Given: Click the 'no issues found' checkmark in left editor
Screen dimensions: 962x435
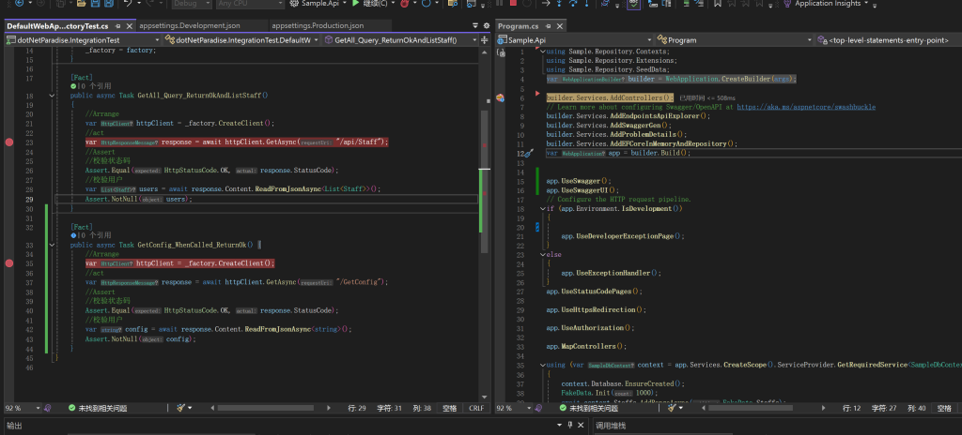Looking at the screenshot, I should [x=72, y=409].
